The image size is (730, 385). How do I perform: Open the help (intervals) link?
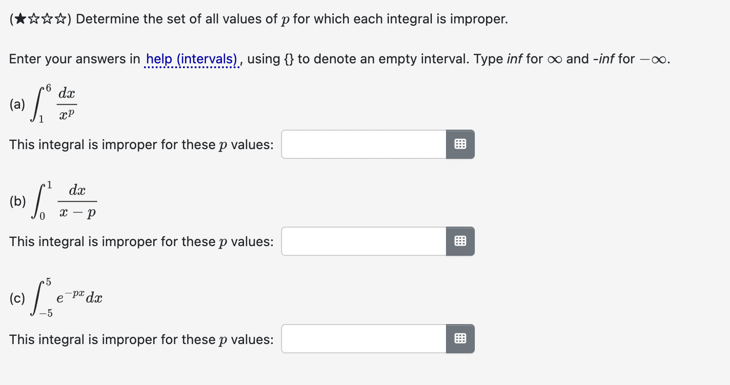pyautogui.click(x=191, y=59)
